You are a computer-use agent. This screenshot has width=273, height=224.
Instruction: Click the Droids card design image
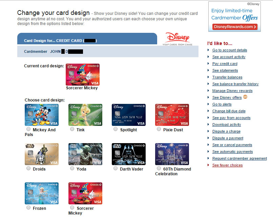click(x=42, y=154)
